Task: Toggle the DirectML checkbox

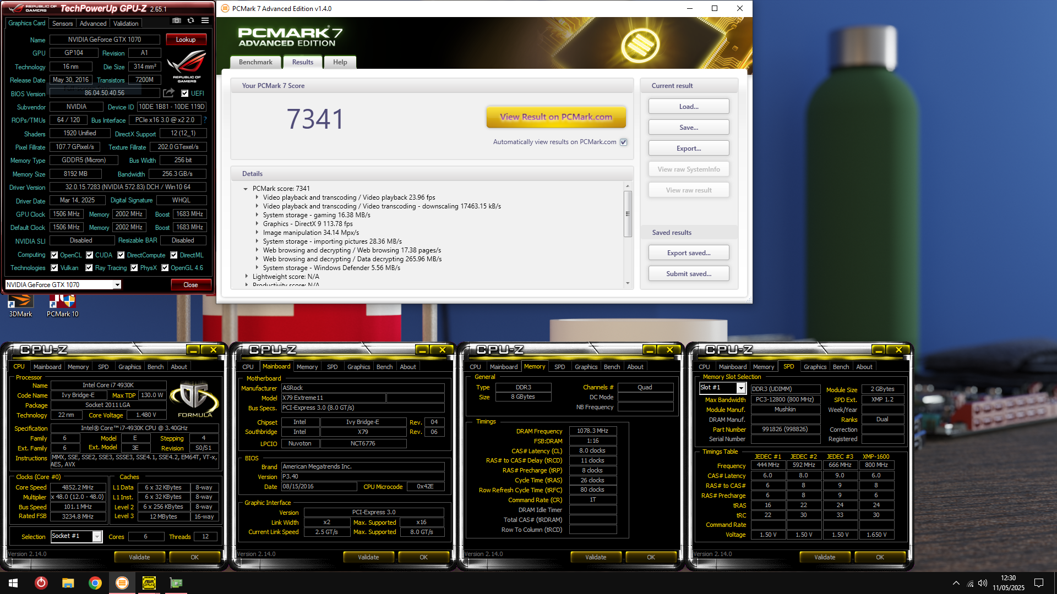Action: click(174, 255)
